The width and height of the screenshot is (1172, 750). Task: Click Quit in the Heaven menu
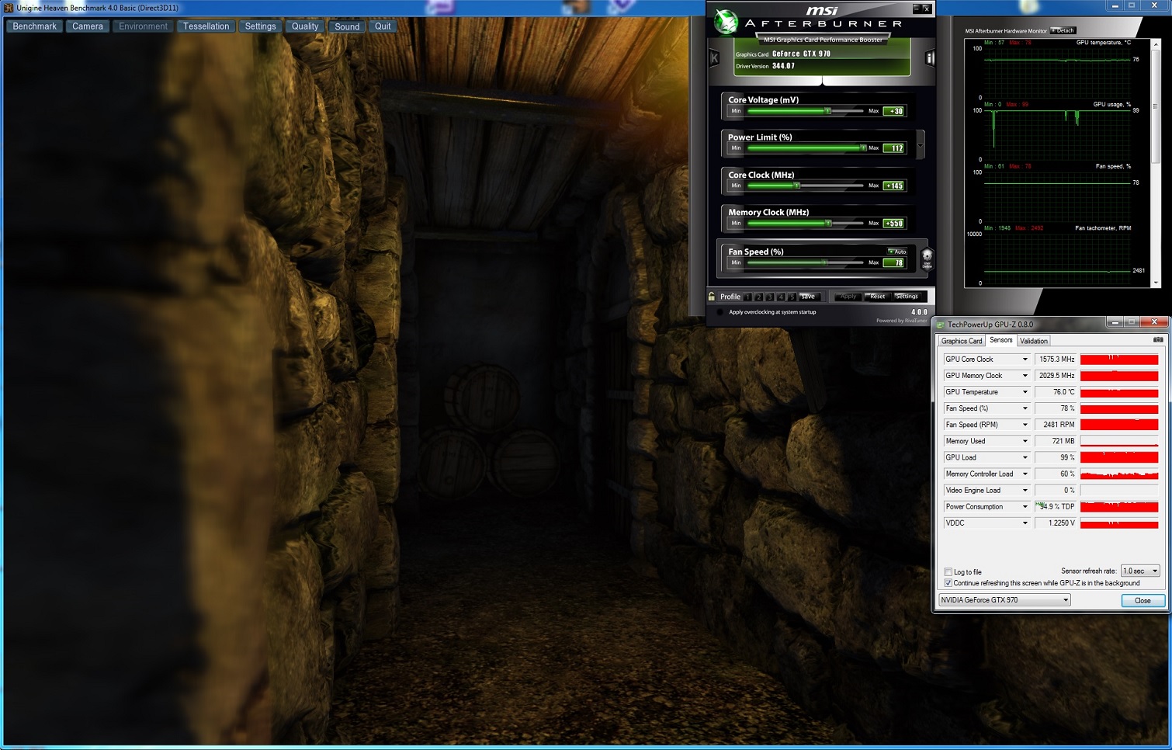(x=383, y=26)
